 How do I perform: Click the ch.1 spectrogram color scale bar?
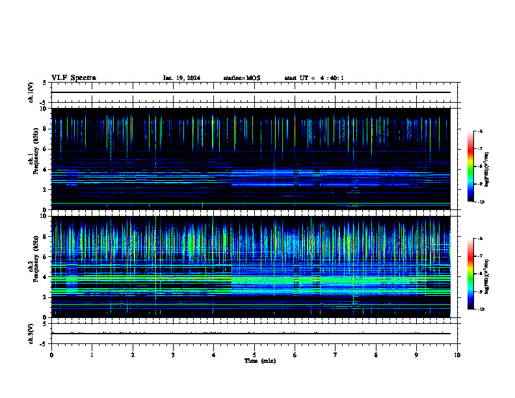[x=470, y=166]
